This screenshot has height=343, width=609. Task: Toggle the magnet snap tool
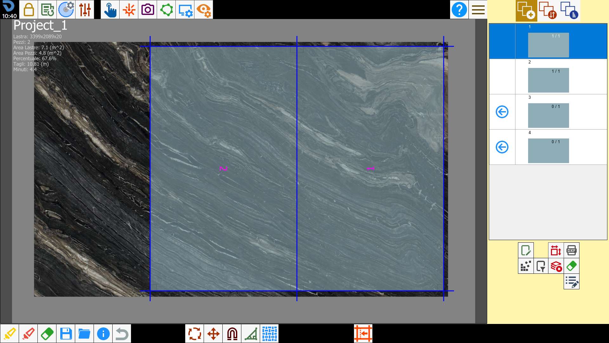(x=232, y=333)
